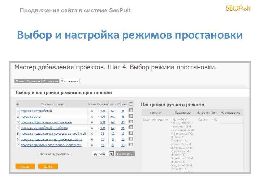Open keyword link in row 6 'с фото'
The image size is (260, 195).
tap(51, 139)
